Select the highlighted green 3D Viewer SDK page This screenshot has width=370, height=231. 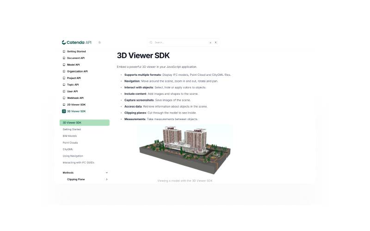pyautogui.click(x=85, y=122)
